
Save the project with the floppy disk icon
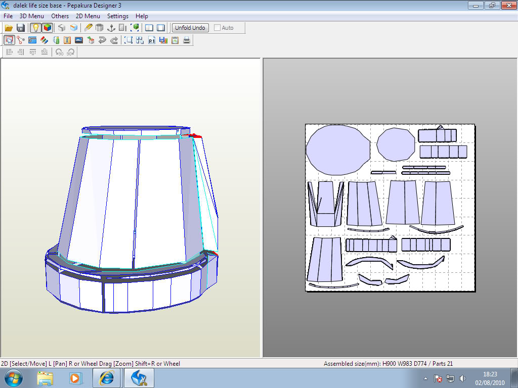21,28
